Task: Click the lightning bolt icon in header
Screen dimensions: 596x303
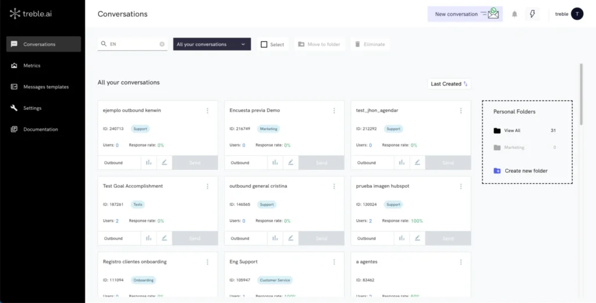Action: [x=533, y=15]
